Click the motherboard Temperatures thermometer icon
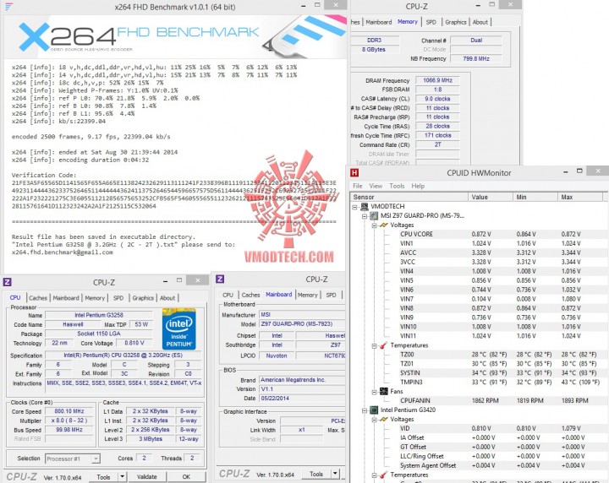609x483 pixels. click(384, 345)
